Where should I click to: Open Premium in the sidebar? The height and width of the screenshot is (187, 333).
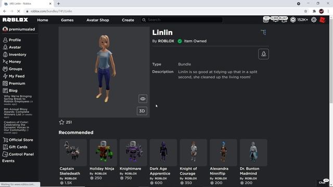coord(14,83)
